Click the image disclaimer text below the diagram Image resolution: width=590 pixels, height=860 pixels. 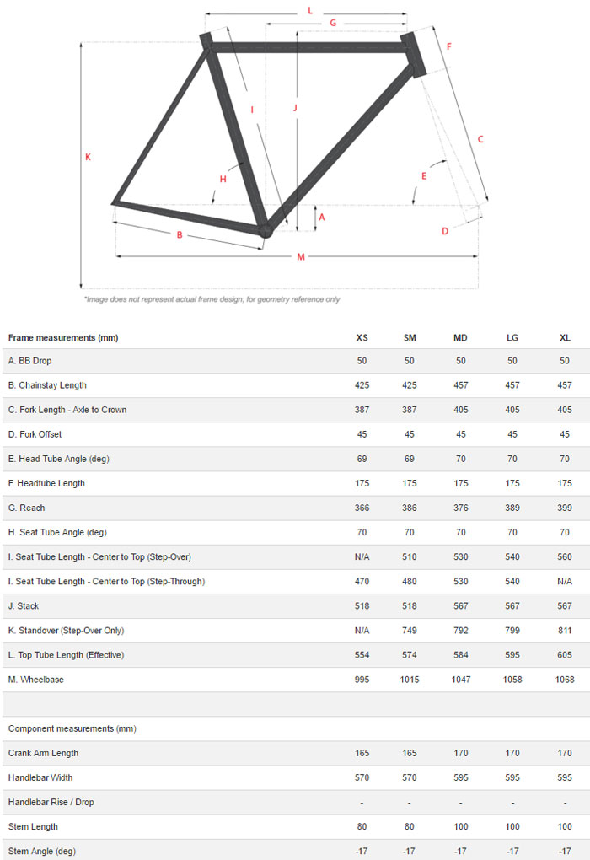[212, 299]
